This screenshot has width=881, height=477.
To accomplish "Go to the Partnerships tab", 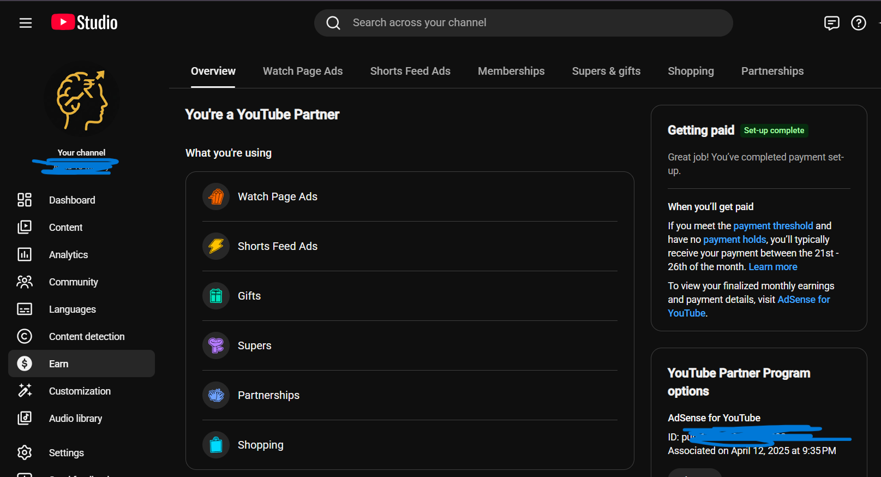I will (772, 71).
